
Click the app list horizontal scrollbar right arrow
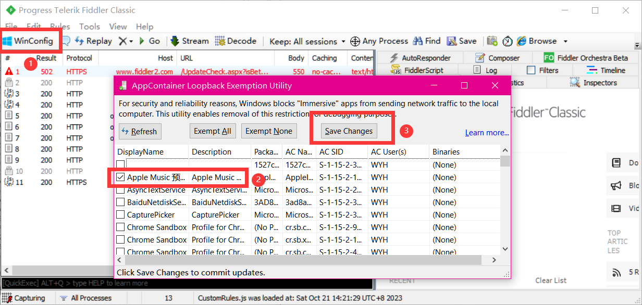click(x=495, y=259)
